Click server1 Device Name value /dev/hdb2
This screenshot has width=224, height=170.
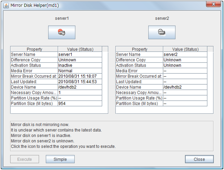coord(80,87)
